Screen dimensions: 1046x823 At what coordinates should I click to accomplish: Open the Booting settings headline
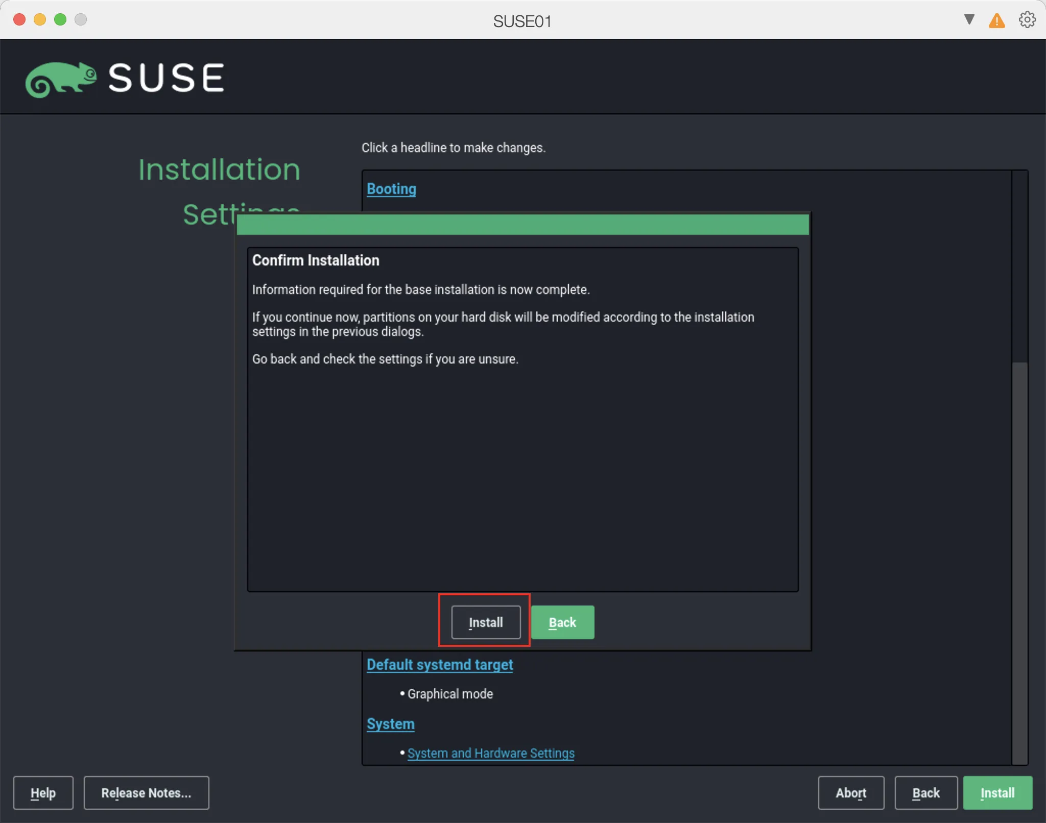click(x=390, y=188)
